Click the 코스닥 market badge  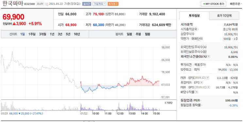coord(40,4)
